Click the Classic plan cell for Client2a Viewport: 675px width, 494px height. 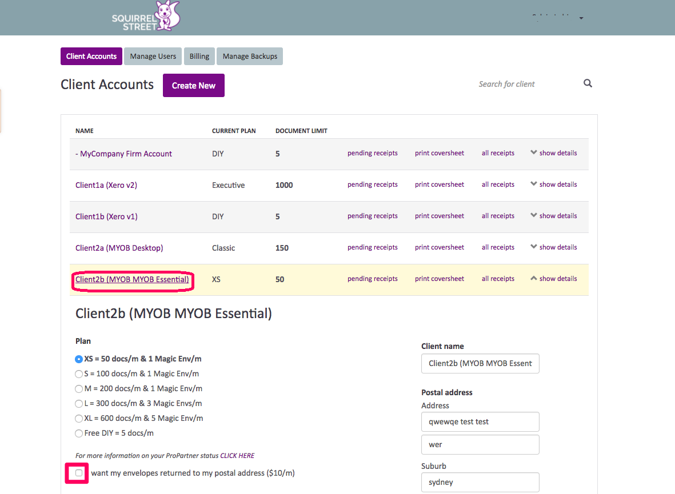pyautogui.click(x=223, y=248)
